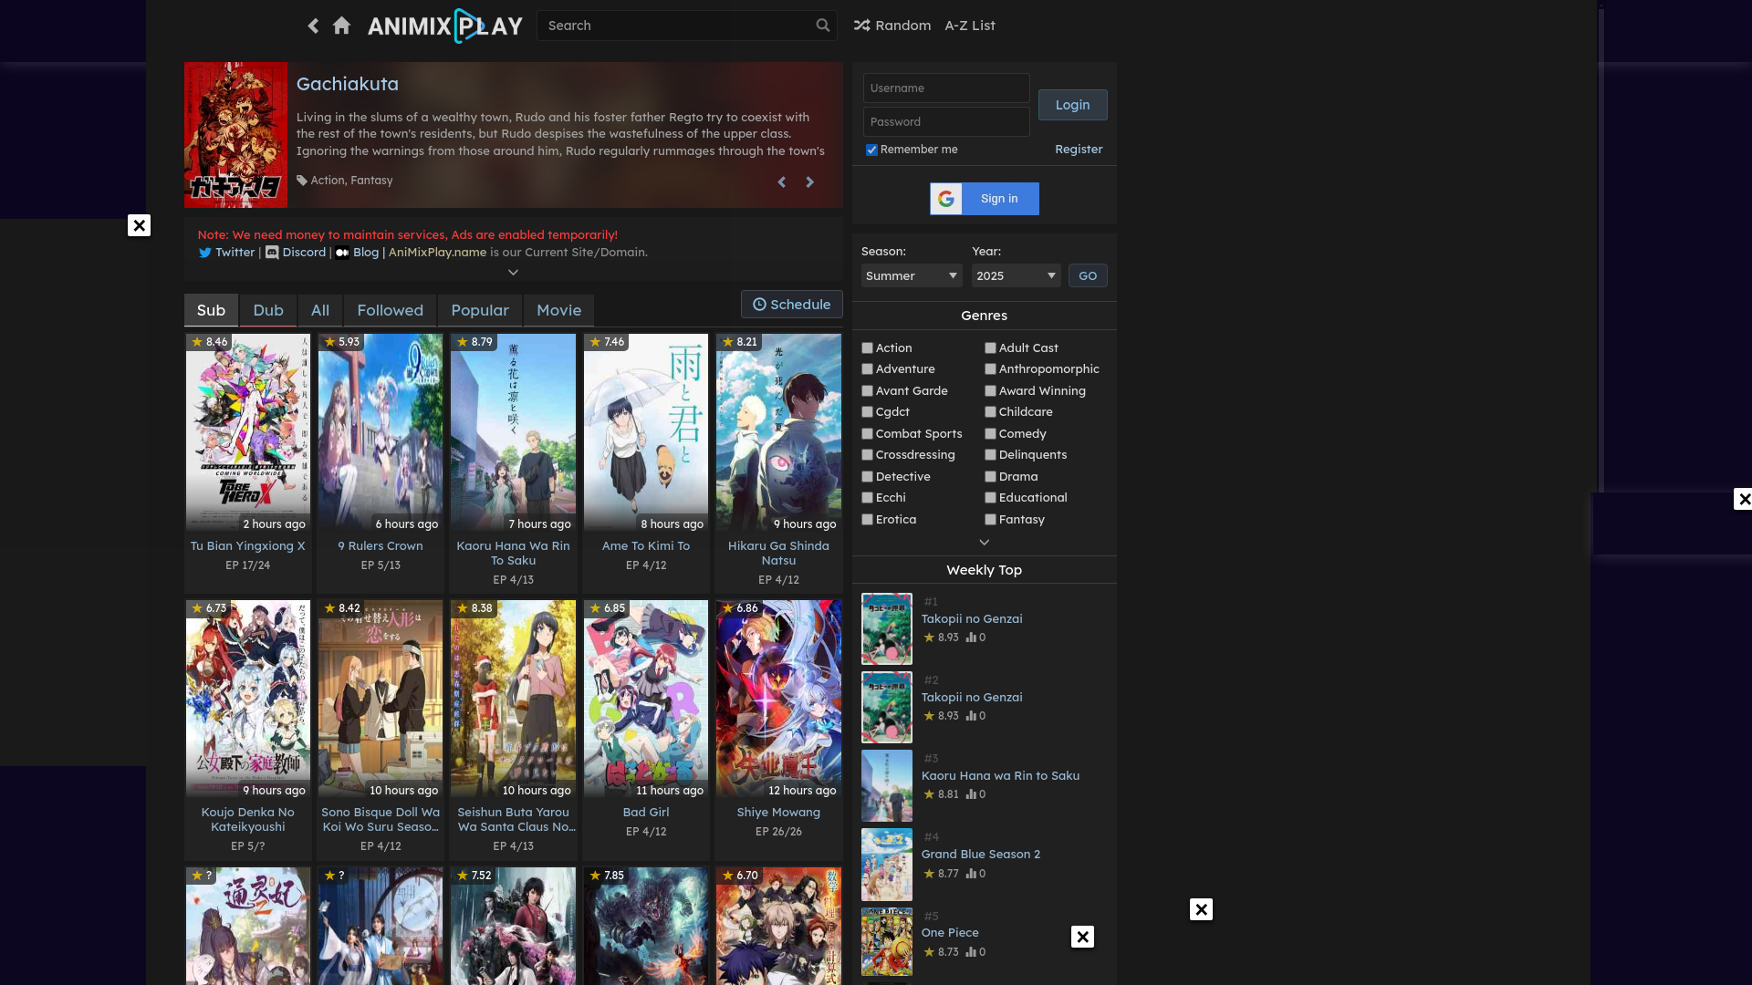The image size is (1752, 985).
Task: Click the GO button
Action: tap(1088, 275)
